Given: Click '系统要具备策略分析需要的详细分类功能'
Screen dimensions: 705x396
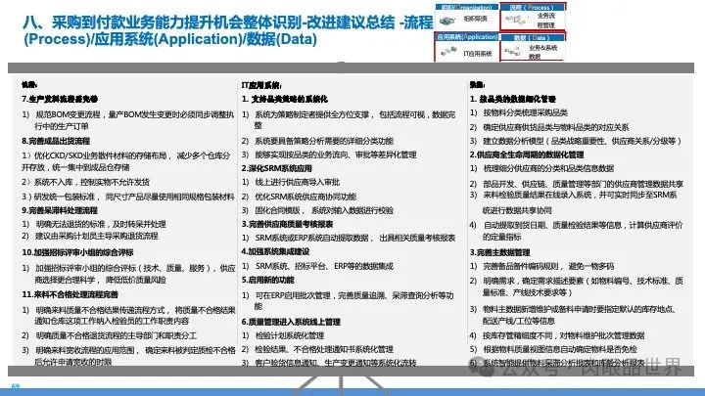Looking at the screenshot, I should click(324, 141).
